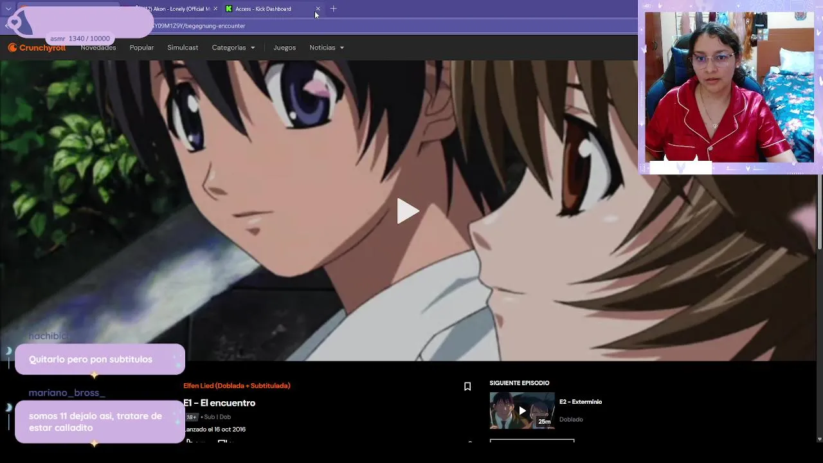Image resolution: width=823 pixels, height=463 pixels.
Task: Bookmark this episode to watchlist
Action: point(467,386)
